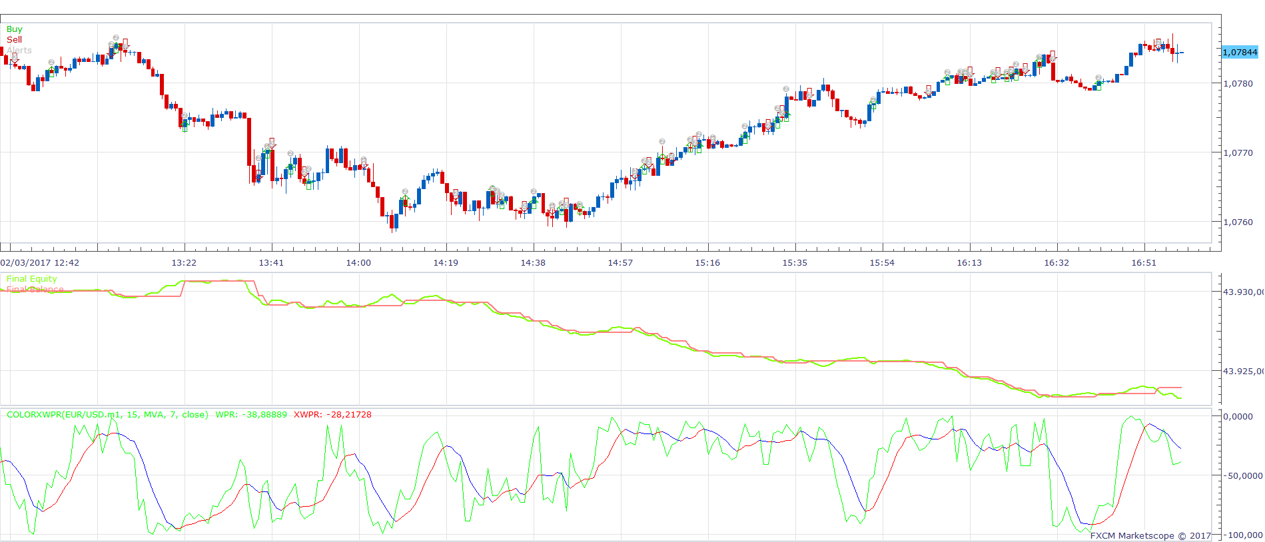Click the 15:35 time axis label
Image resolution: width=1265 pixels, height=542 pixels.
click(795, 263)
